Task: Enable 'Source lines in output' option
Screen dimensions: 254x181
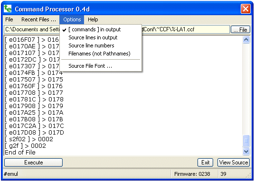Action: tap(101, 37)
